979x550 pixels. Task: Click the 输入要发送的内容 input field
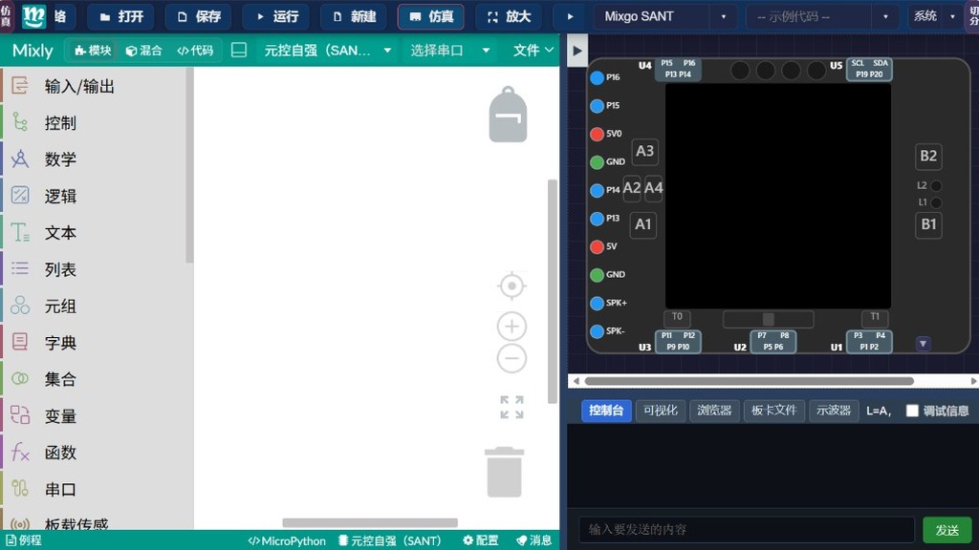point(746,529)
